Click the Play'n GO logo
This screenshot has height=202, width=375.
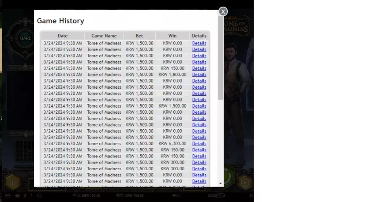point(216,196)
